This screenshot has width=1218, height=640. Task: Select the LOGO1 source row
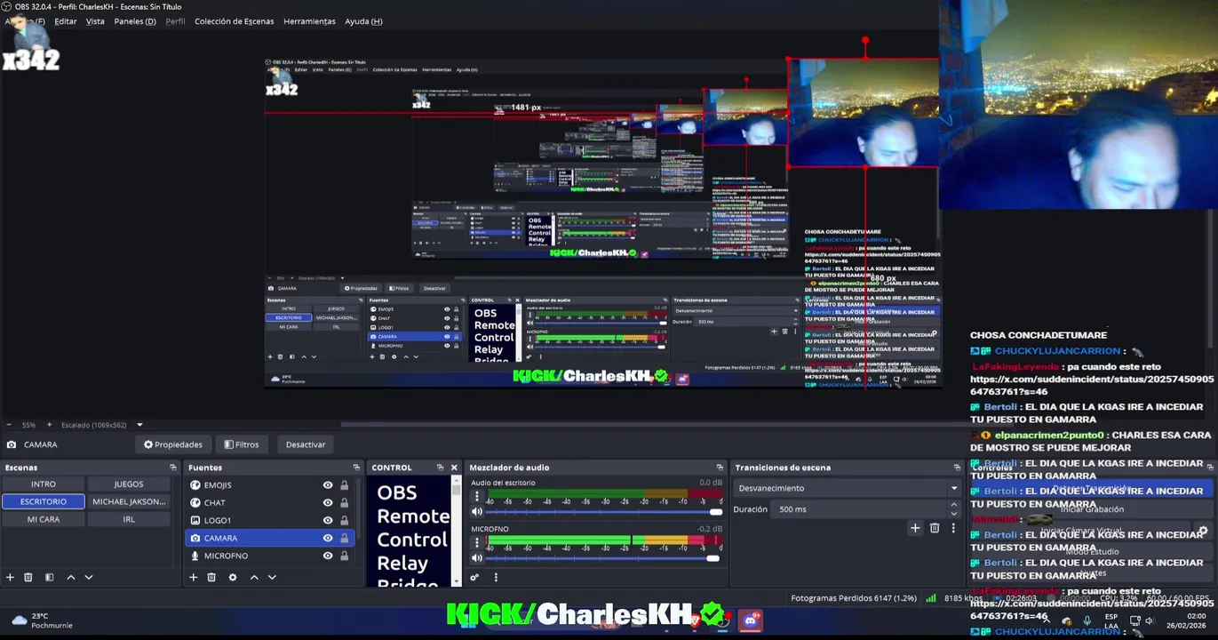[x=270, y=521]
